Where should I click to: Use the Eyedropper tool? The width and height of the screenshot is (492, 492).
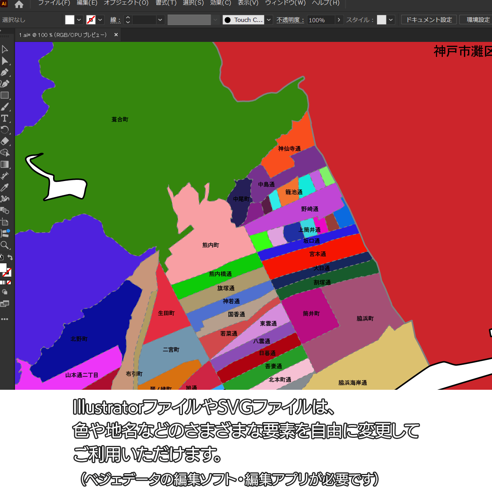pyautogui.click(x=5, y=188)
